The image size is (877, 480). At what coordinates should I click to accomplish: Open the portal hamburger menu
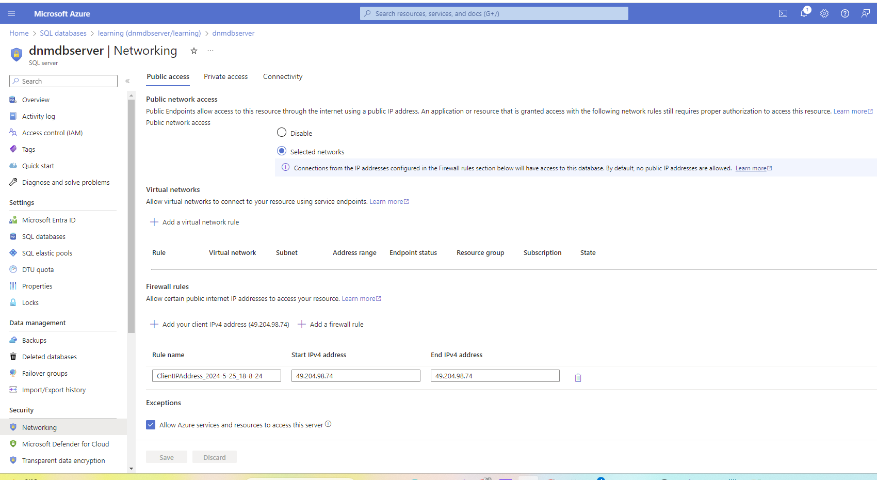(x=11, y=13)
